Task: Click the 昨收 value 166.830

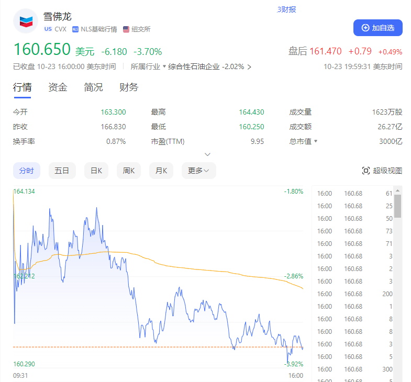Action: click(113, 127)
